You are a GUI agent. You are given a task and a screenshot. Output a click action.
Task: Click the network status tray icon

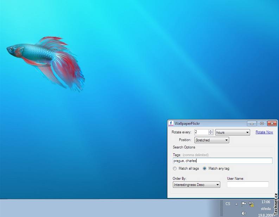pyautogui.click(x=251, y=204)
